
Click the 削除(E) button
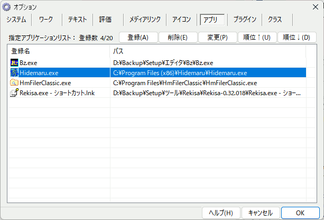(x=178, y=38)
